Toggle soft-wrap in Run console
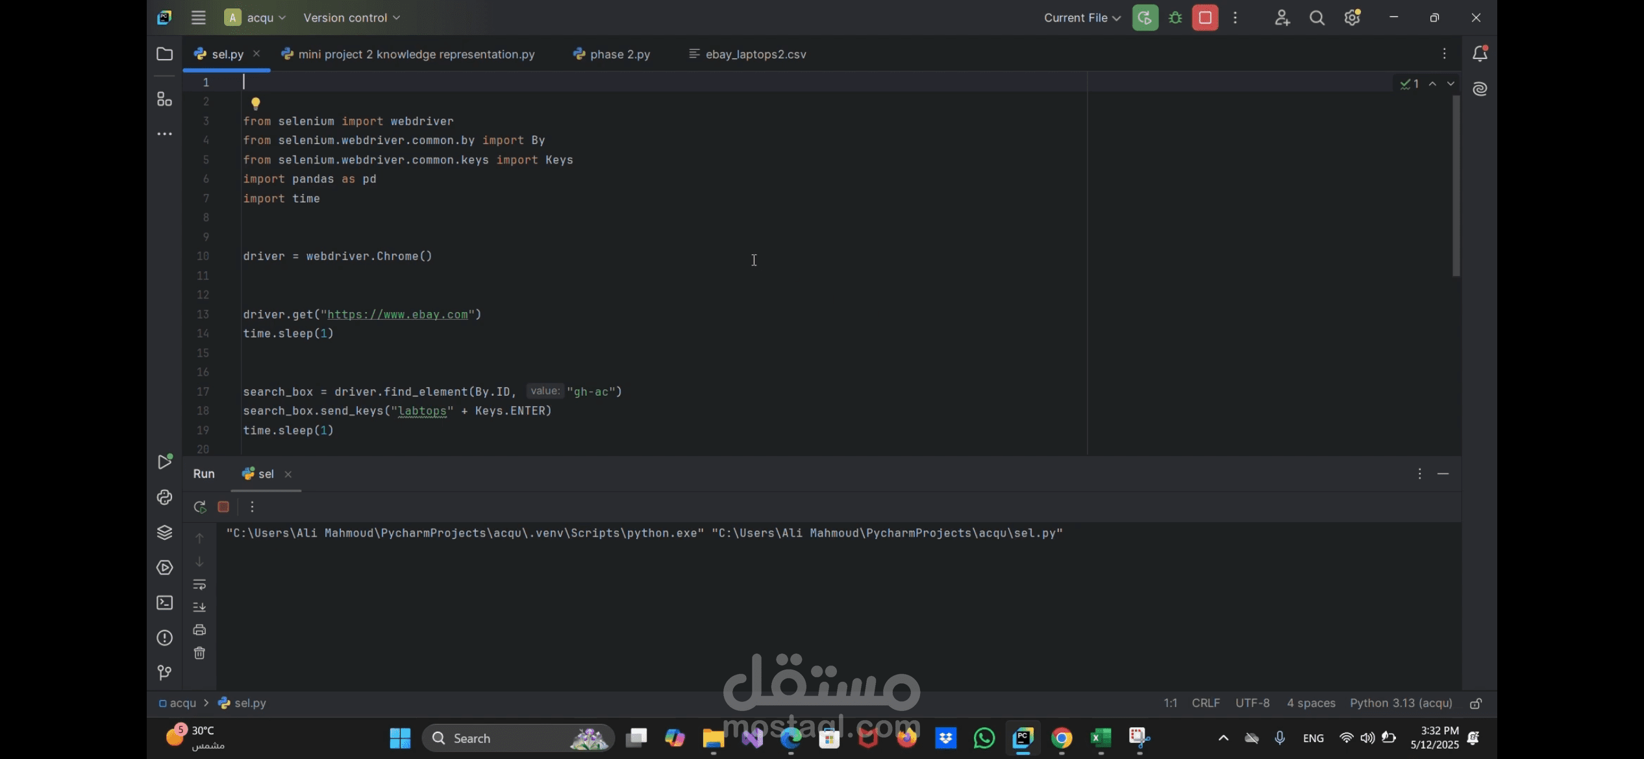Viewport: 1644px width, 759px height. (x=199, y=584)
